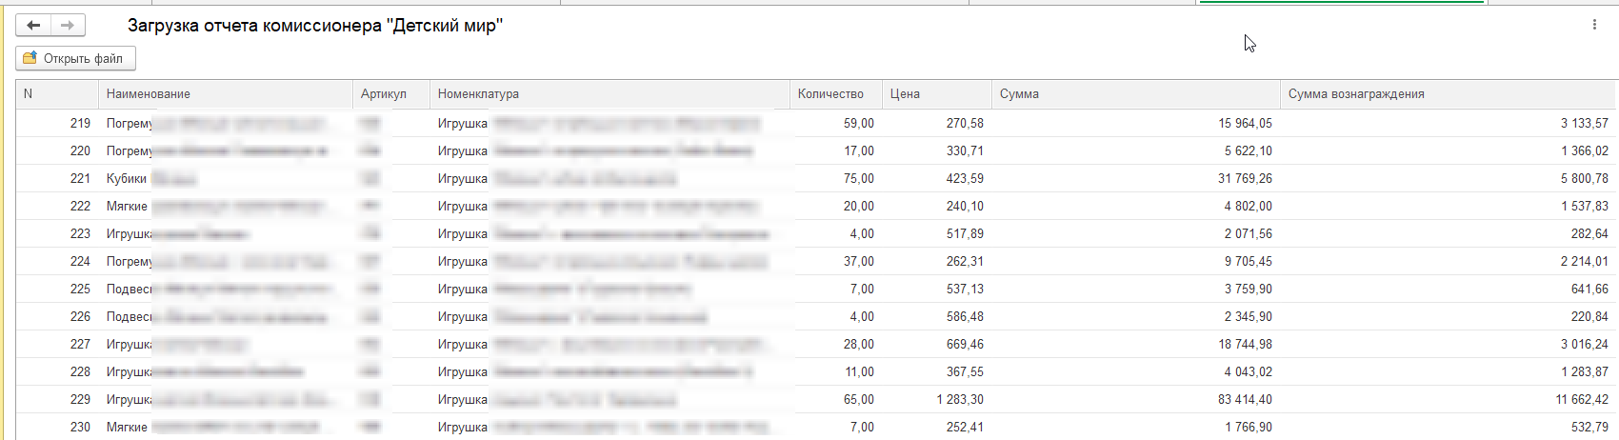Click sum cell 18 744,98
Image resolution: width=1619 pixels, height=440 pixels.
pyautogui.click(x=1136, y=344)
